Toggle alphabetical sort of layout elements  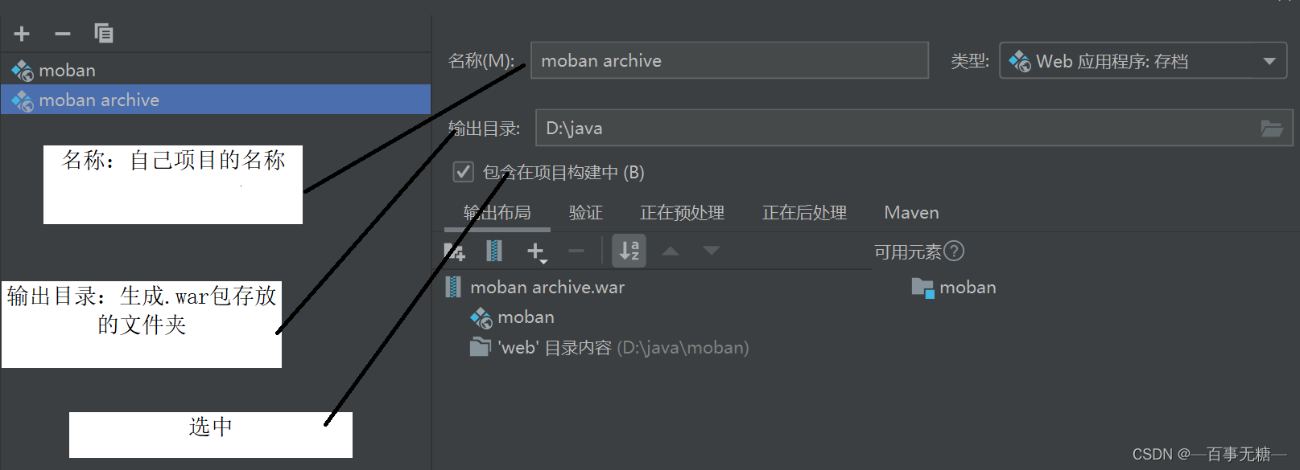point(629,251)
